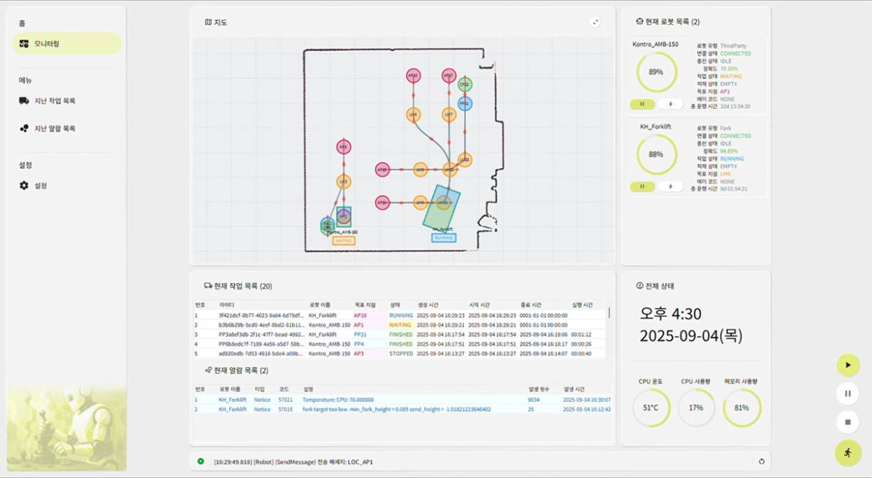Viewport: 872px width, 478px height.
Task: Open 지난 작업 목록 past jobs list
Action: coord(54,100)
